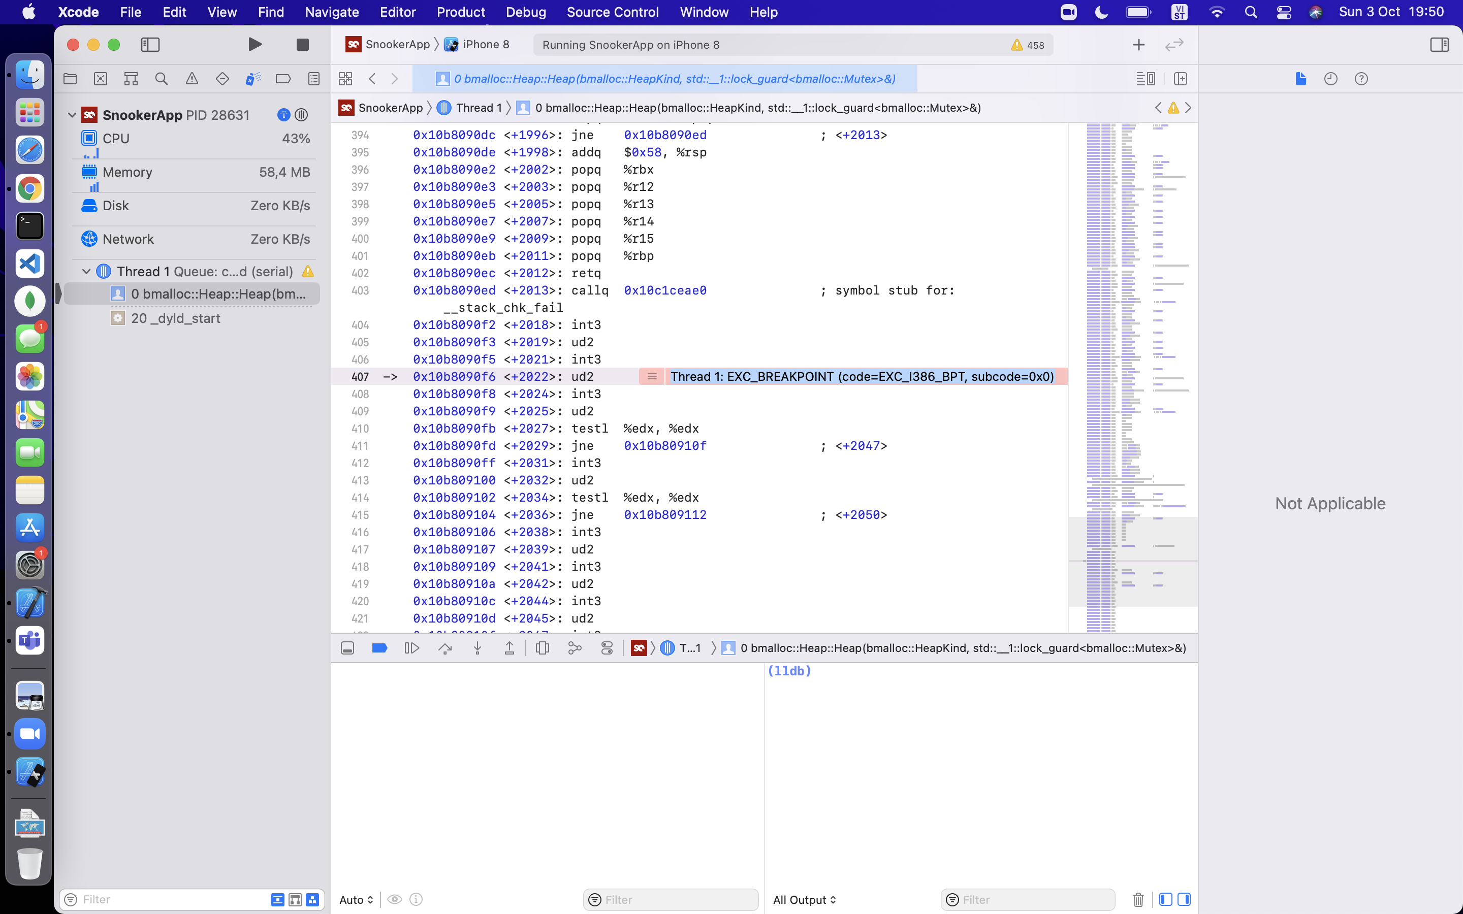
Task: Click the View Debugging hierarchy icon
Action: pos(543,647)
